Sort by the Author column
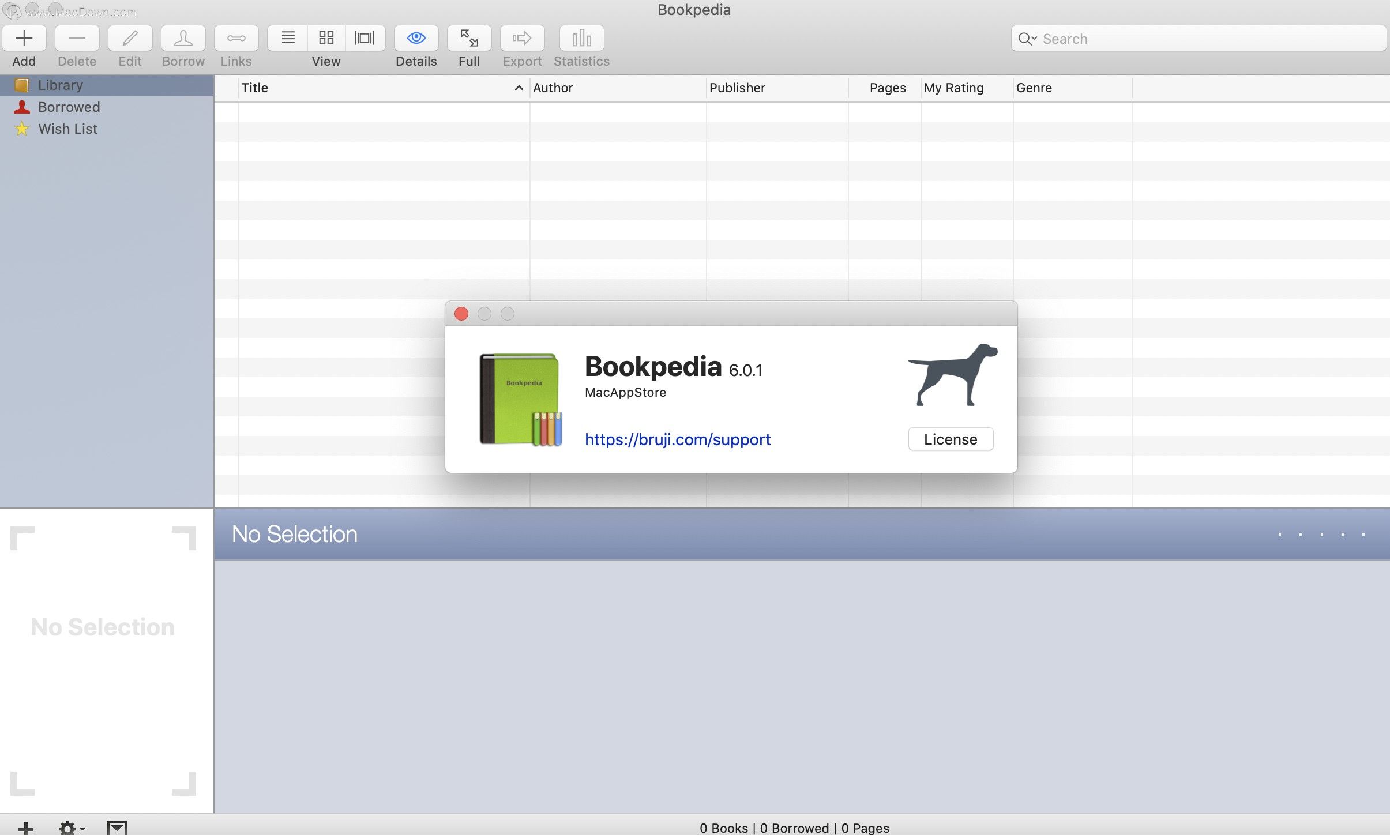1390x835 pixels. point(618,88)
